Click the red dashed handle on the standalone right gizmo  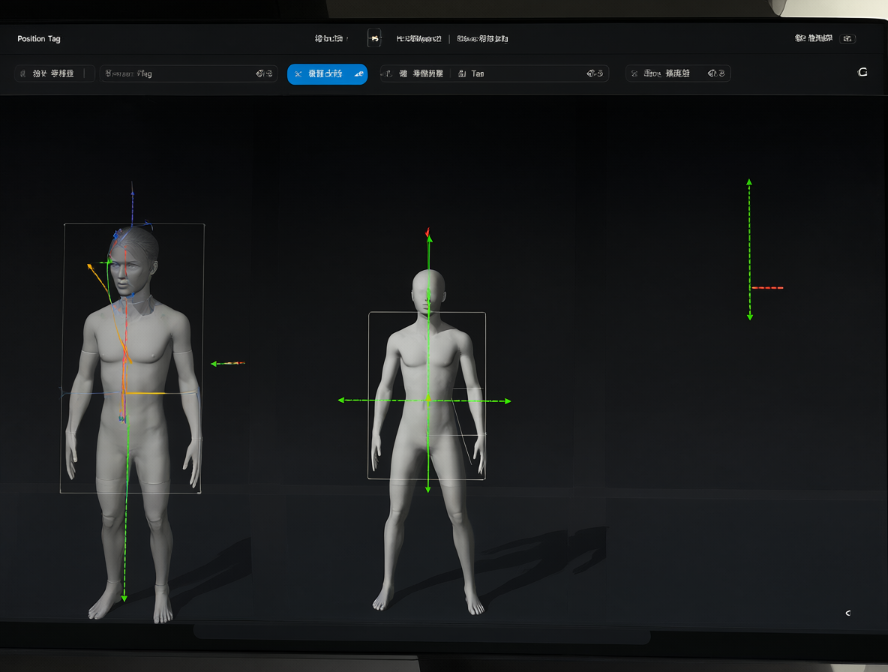767,287
